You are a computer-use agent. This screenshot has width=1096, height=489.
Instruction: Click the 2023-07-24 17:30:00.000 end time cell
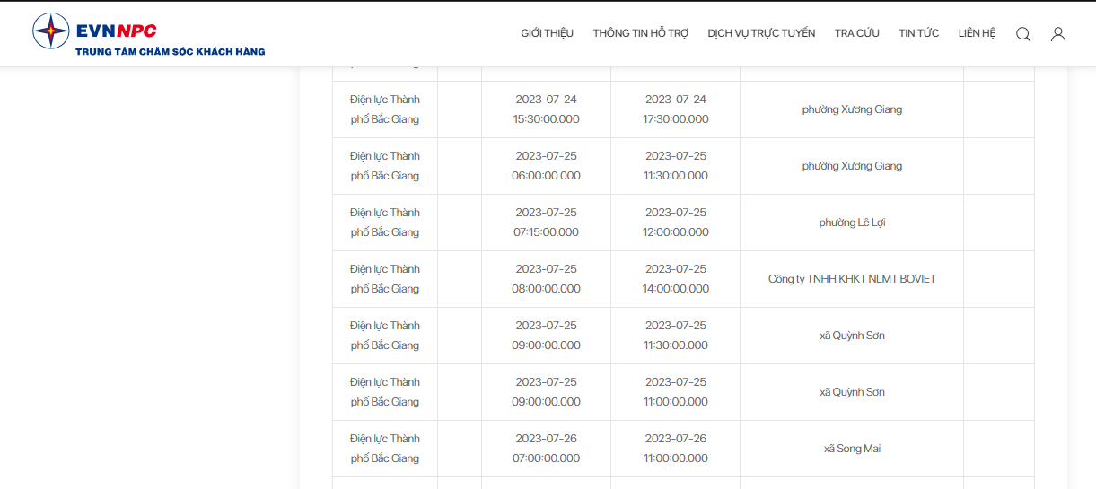676,109
